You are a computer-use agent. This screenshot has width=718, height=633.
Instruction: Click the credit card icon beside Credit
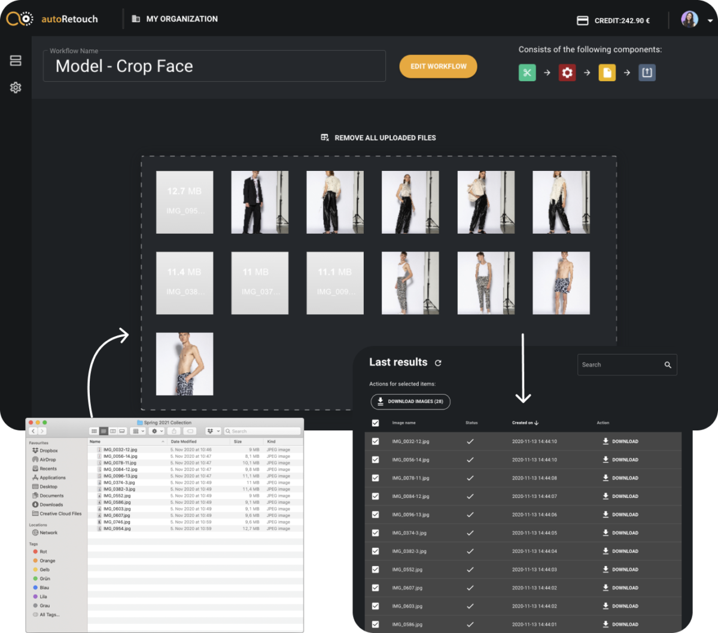point(582,20)
